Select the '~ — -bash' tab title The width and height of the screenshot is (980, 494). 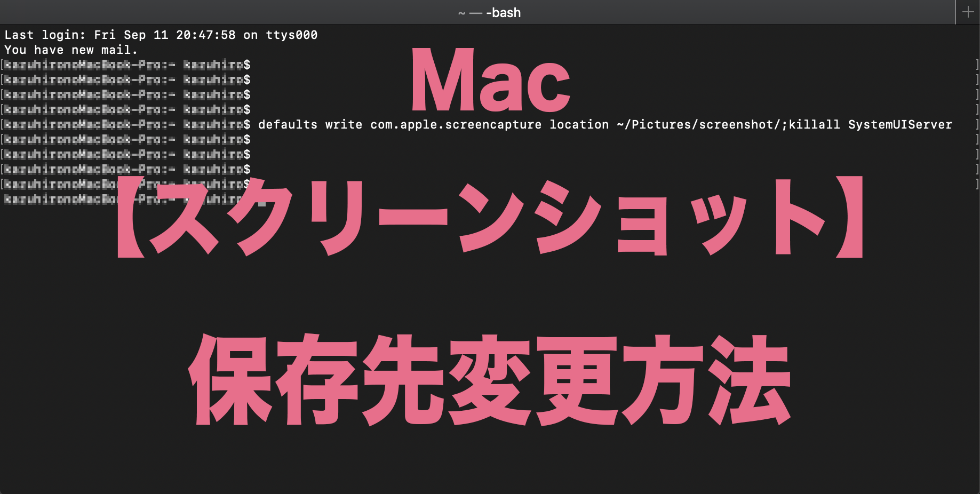coord(489,12)
